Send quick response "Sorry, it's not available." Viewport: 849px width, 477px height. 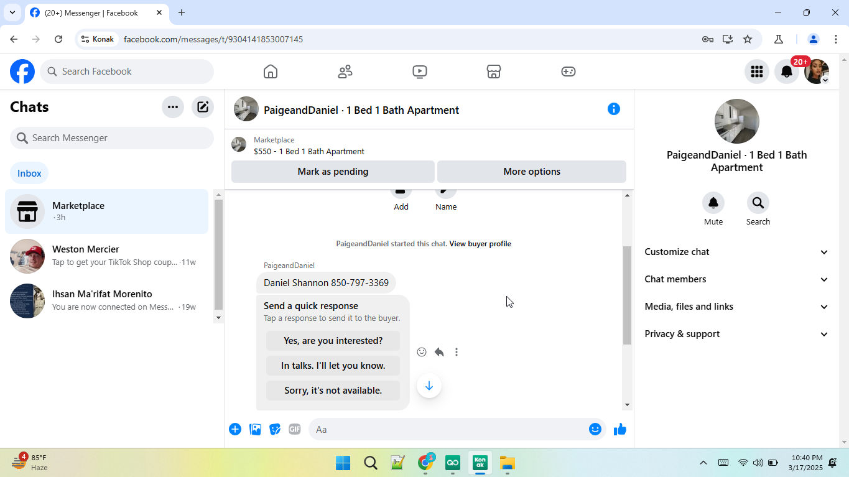tap(333, 391)
